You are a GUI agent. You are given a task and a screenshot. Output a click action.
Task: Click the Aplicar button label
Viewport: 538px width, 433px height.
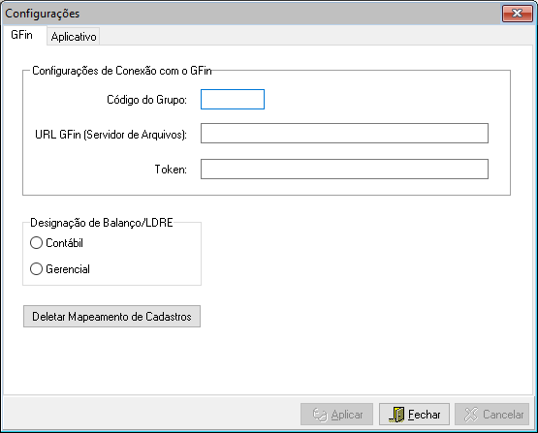tap(347, 415)
